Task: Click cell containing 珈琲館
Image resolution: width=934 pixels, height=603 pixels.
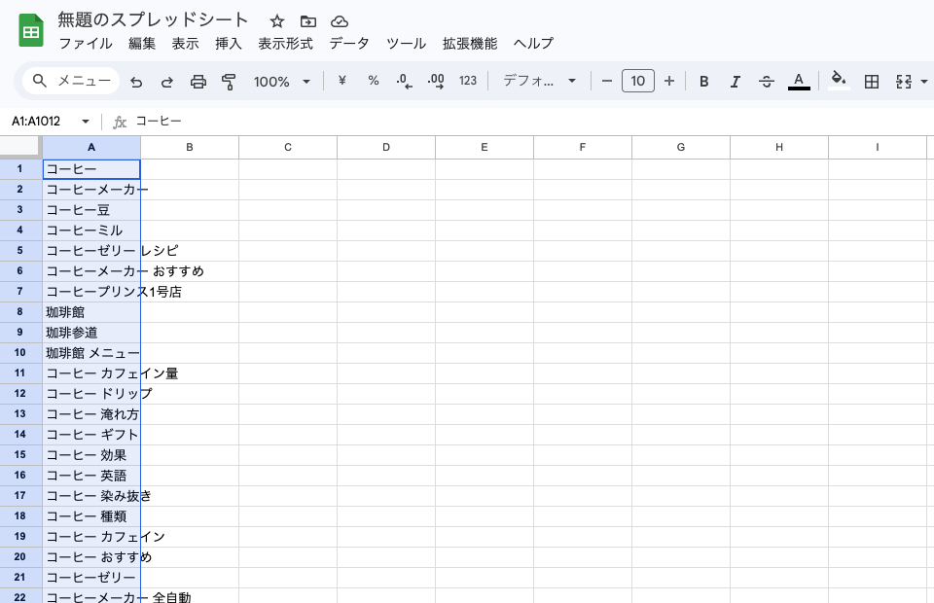Action: tap(91, 312)
